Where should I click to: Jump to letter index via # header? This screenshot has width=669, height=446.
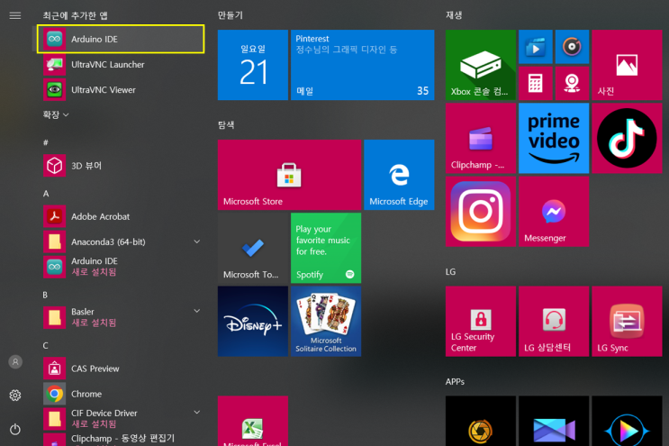[x=46, y=142]
